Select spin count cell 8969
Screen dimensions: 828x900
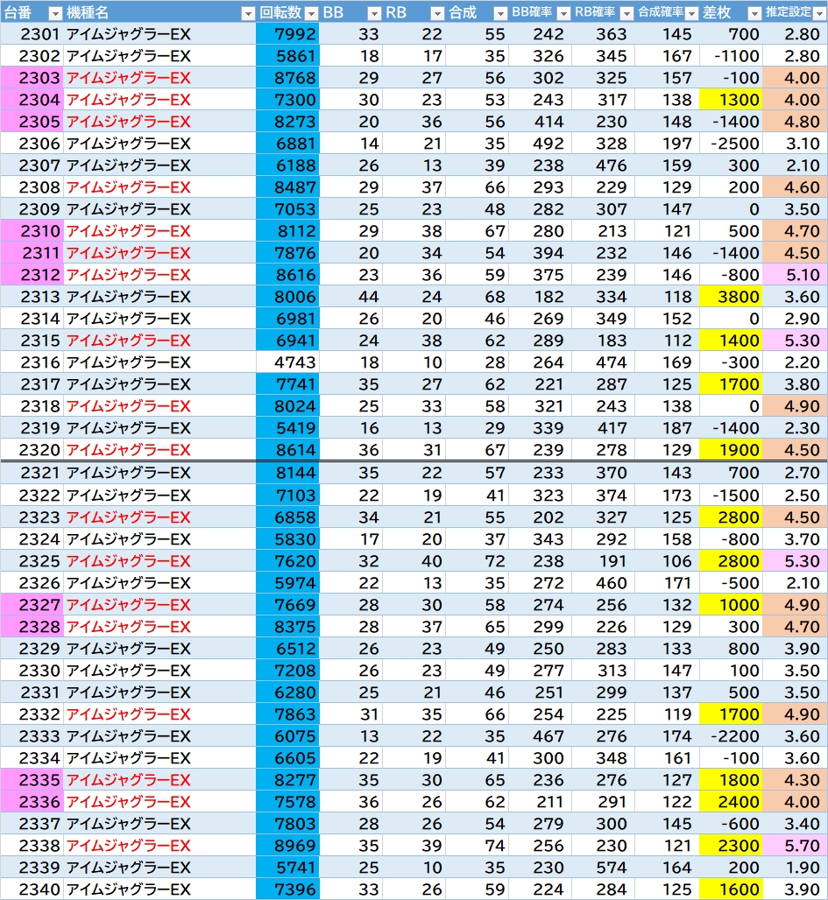pos(287,846)
